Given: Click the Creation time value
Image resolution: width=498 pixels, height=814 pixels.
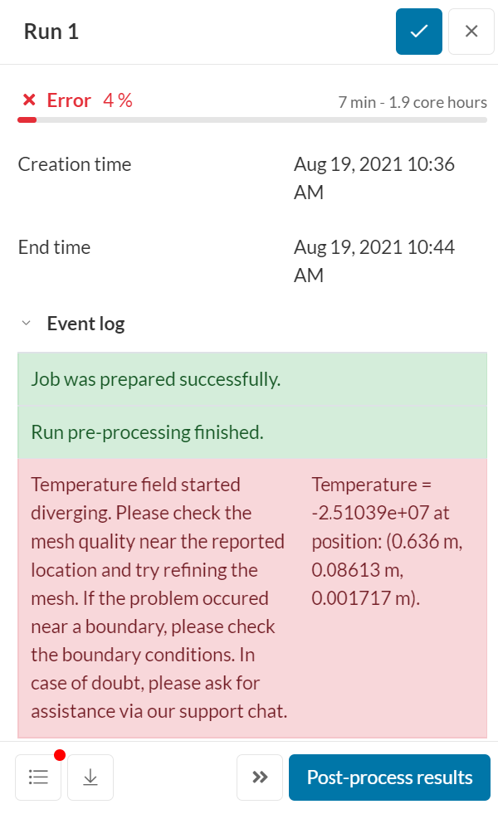Looking at the screenshot, I should (374, 178).
